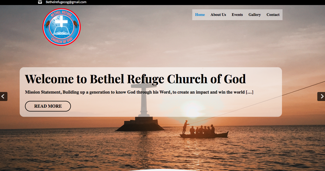Open the Events menu item
Viewport: 325px width, 171px height.
pyautogui.click(x=237, y=15)
